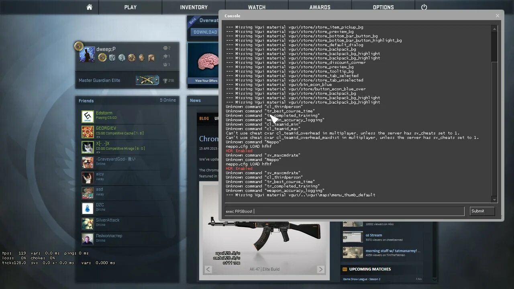Switch to the BLOG news tab

tap(204, 118)
